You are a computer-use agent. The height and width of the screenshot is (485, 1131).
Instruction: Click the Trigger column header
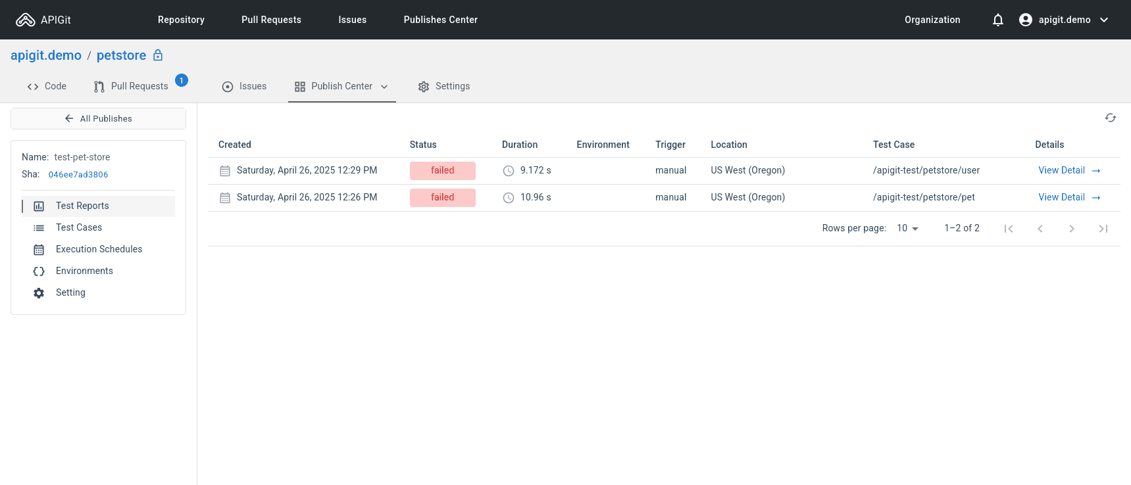[x=670, y=145]
